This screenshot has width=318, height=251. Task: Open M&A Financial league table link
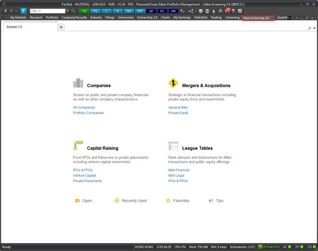tap(179, 170)
